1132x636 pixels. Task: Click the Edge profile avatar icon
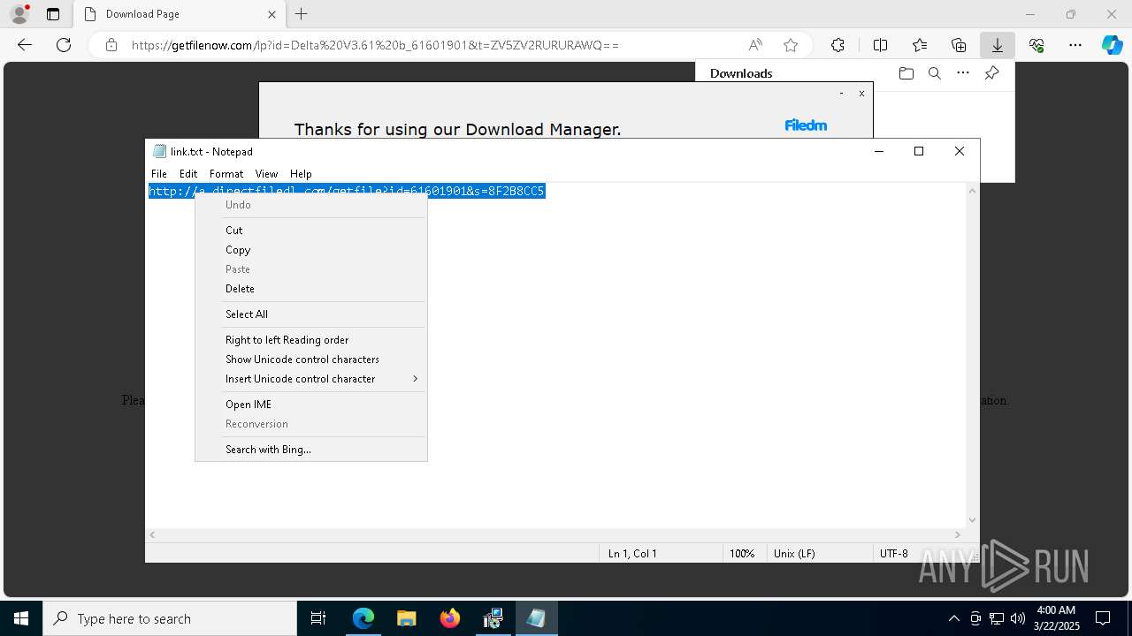pyautogui.click(x=19, y=14)
